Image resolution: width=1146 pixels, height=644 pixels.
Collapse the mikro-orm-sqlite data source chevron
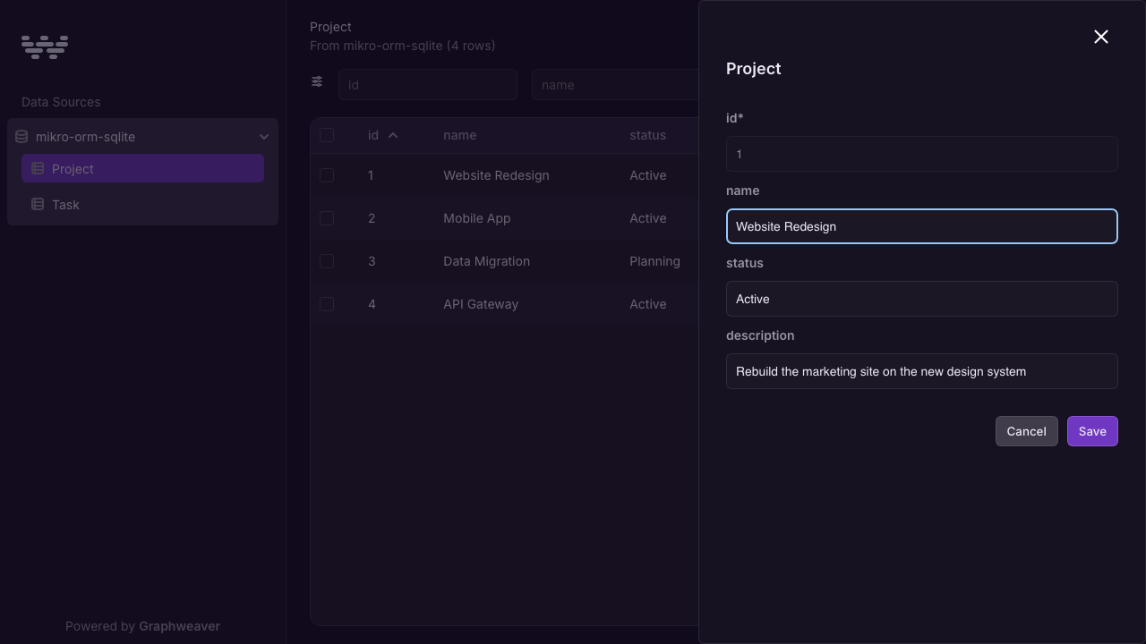(x=264, y=137)
